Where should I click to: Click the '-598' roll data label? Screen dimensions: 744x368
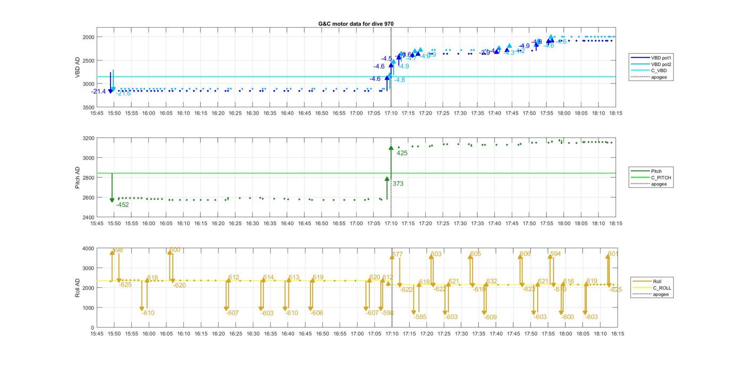point(387,313)
